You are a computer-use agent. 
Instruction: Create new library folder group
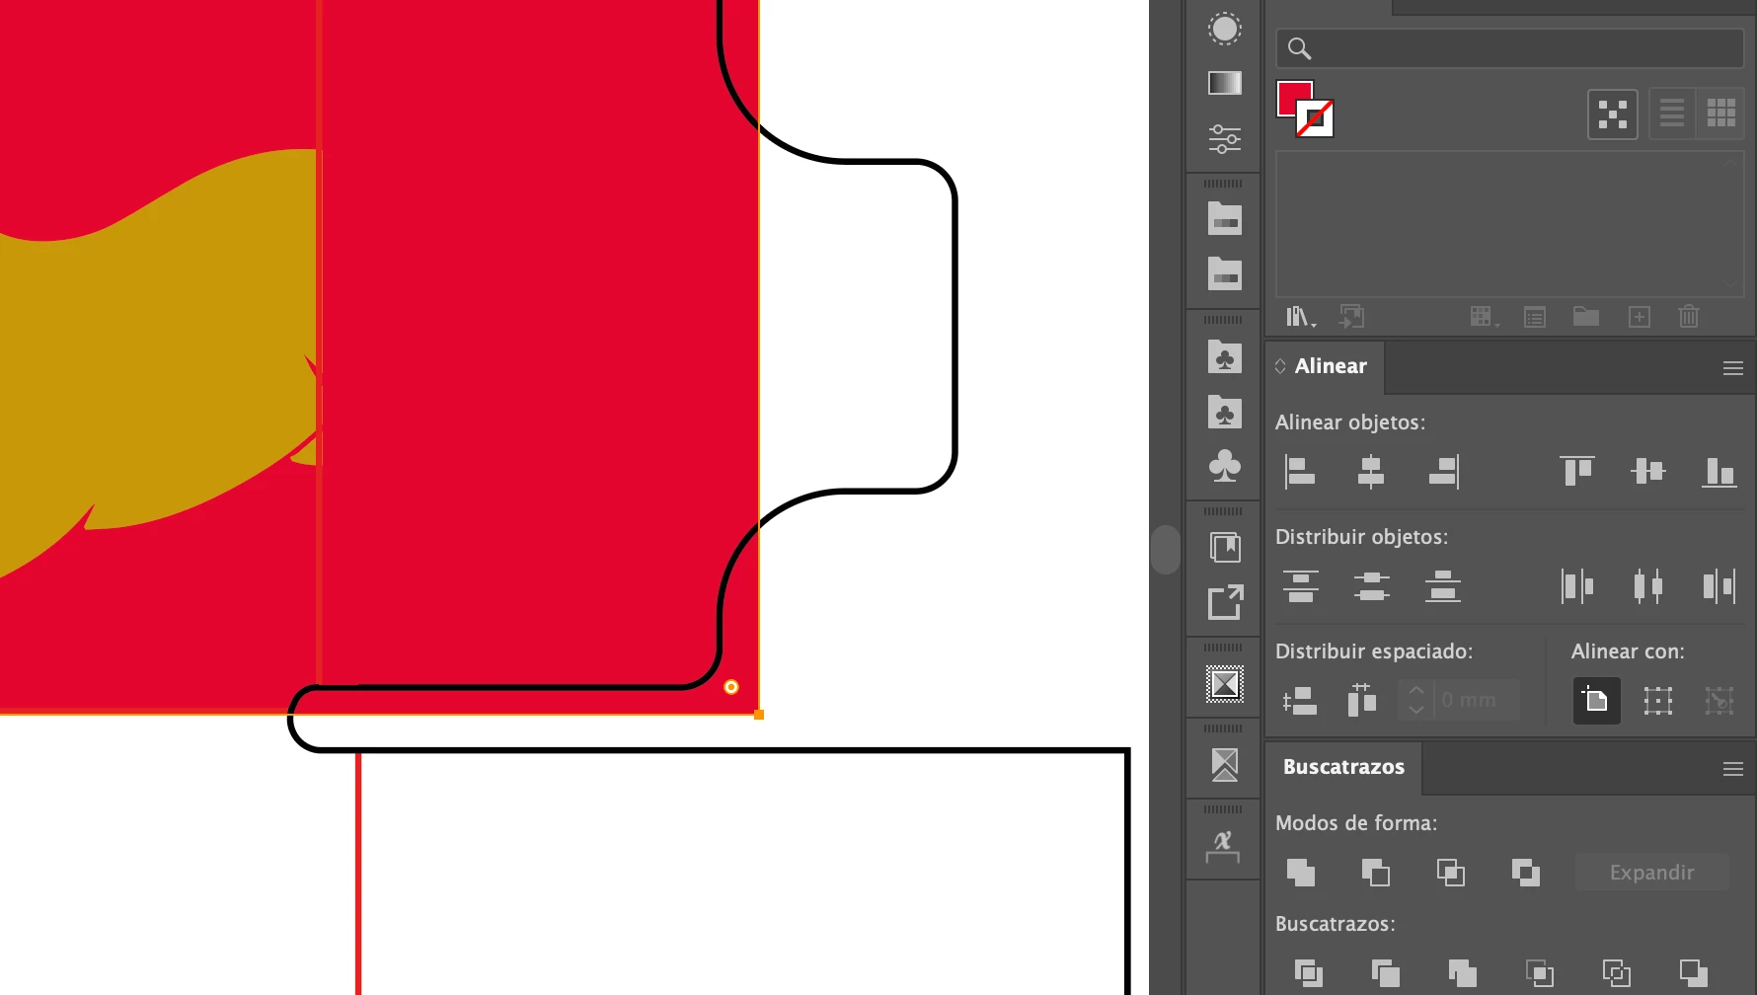point(1586,316)
